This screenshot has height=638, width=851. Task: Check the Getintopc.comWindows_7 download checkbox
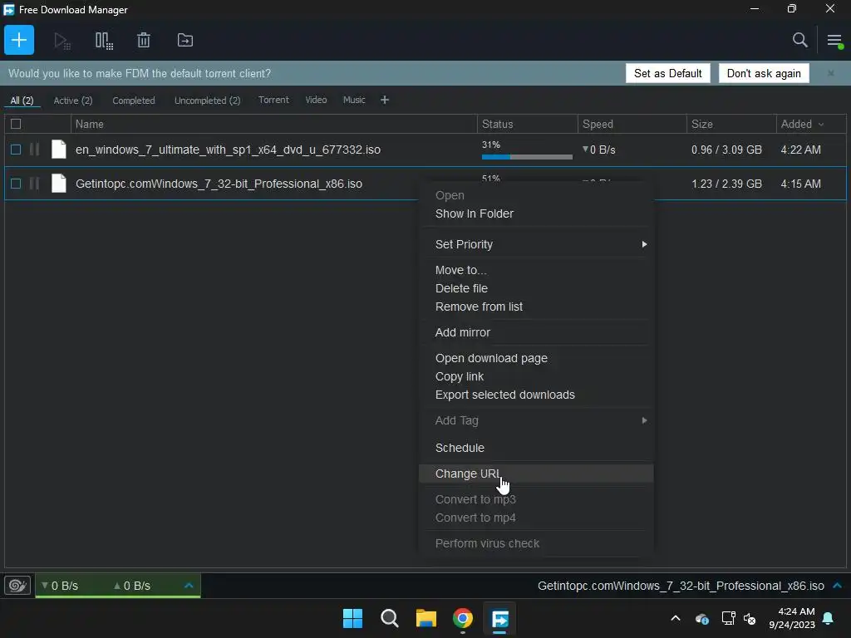coord(16,184)
